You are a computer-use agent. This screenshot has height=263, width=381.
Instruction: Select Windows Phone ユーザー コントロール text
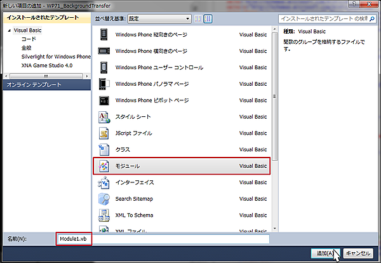point(159,67)
